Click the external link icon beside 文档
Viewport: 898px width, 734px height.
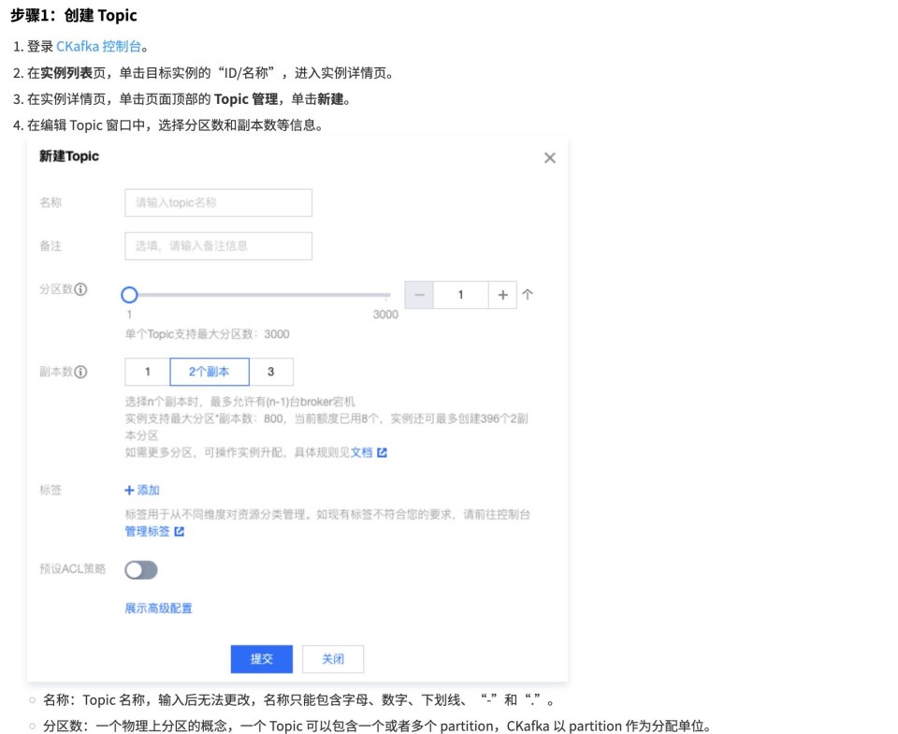pyautogui.click(x=382, y=452)
